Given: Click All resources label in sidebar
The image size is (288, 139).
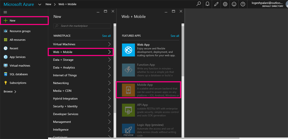Looking at the screenshot, I should coord(17,40).
